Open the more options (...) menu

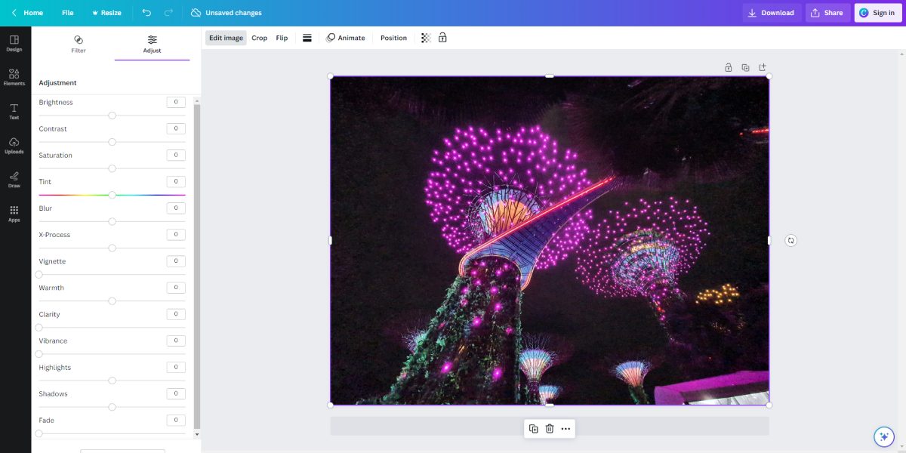click(x=565, y=428)
